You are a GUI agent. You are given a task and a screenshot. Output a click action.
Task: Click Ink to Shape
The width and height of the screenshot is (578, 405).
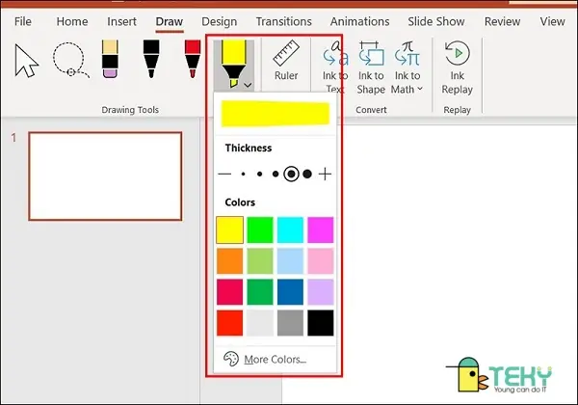pyautogui.click(x=371, y=67)
